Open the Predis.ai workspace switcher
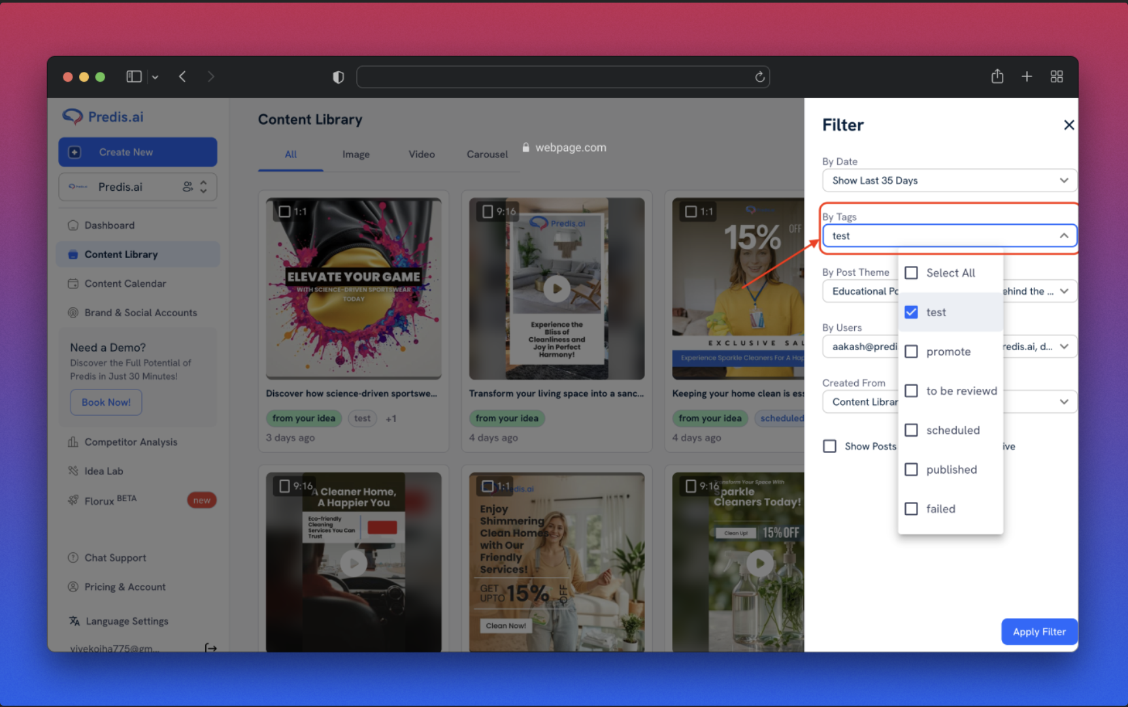Image resolution: width=1128 pixels, height=707 pixels. click(x=138, y=187)
